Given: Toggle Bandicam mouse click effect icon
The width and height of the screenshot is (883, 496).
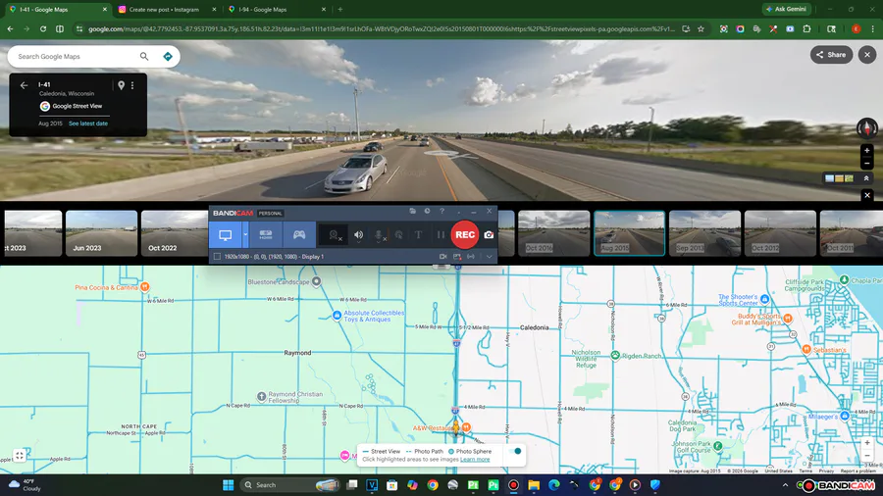Looking at the screenshot, I should click(x=398, y=235).
